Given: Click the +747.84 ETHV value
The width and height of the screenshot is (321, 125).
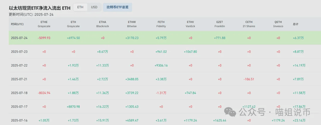Looking at the screenshot, I should pos(191,93).
